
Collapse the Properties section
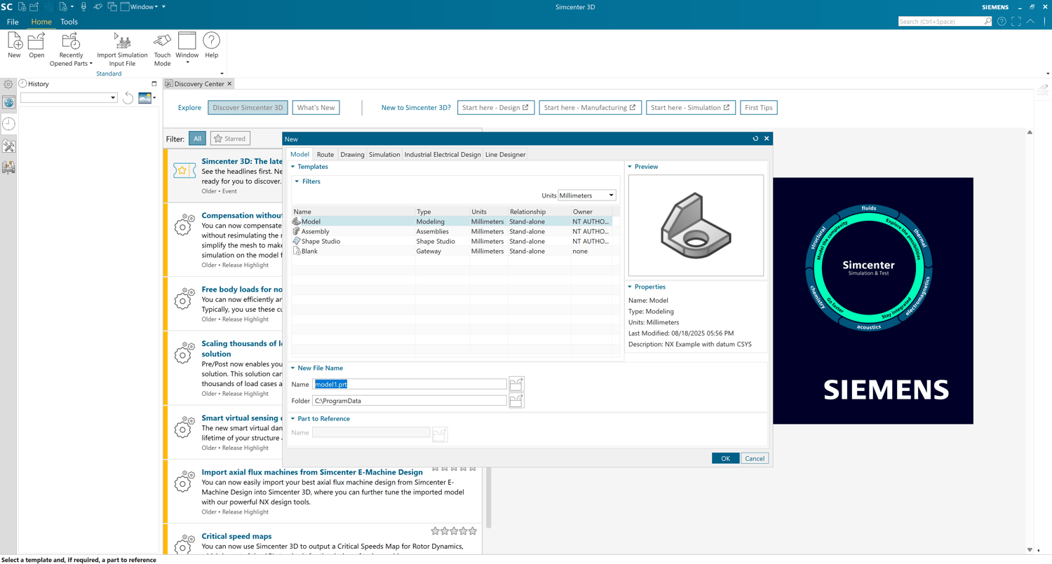tap(630, 287)
